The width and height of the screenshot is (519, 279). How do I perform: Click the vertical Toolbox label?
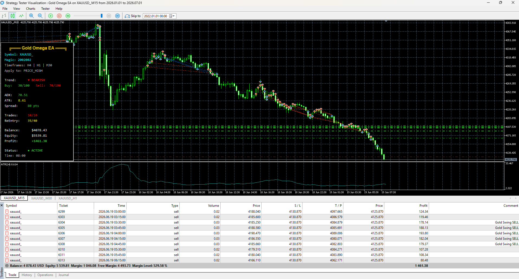coord(2,273)
